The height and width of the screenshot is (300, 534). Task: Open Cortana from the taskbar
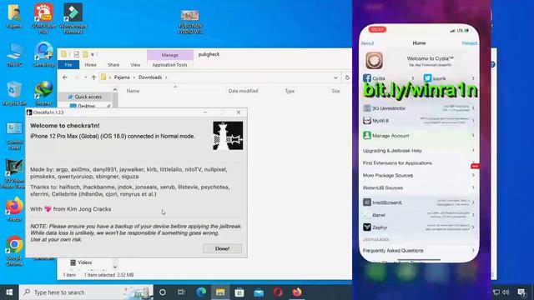click(163, 292)
